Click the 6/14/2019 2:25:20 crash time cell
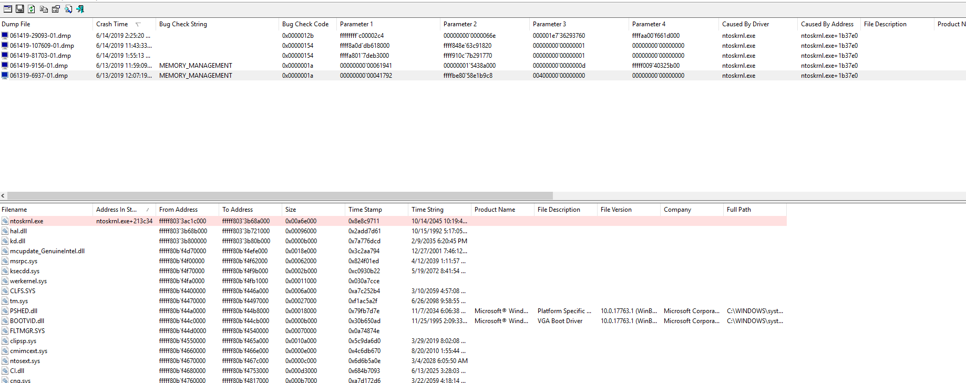 [123, 36]
